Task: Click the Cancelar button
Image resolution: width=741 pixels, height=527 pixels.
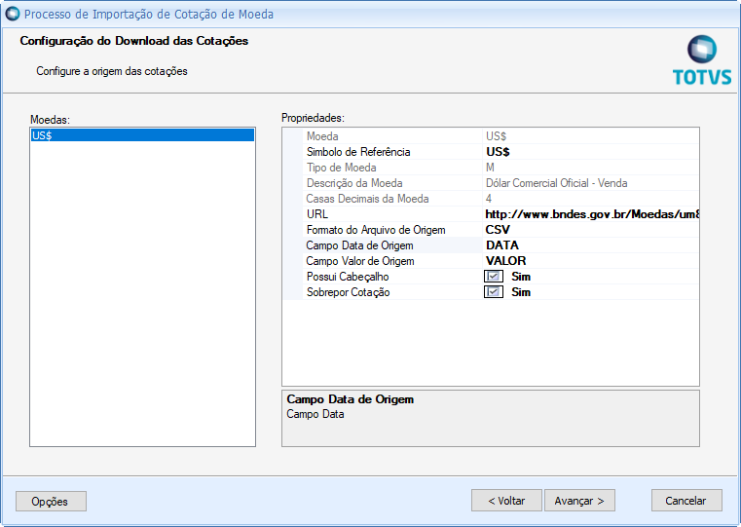Action: pos(686,501)
